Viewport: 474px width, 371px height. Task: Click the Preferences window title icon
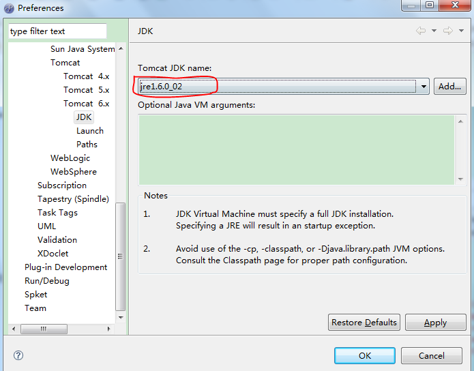pos(9,8)
